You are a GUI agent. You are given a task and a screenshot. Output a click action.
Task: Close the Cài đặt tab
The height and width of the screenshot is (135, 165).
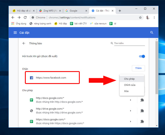[112, 11]
